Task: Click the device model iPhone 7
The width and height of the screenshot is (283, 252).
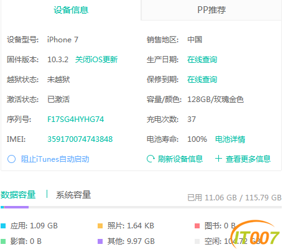Action: [x=63, y=40]
